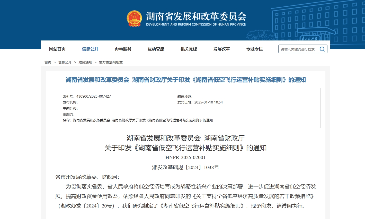This screenshot has width=365, height=219.
Task: Navigate to 发展改革 section
Action: click(221, 49)
